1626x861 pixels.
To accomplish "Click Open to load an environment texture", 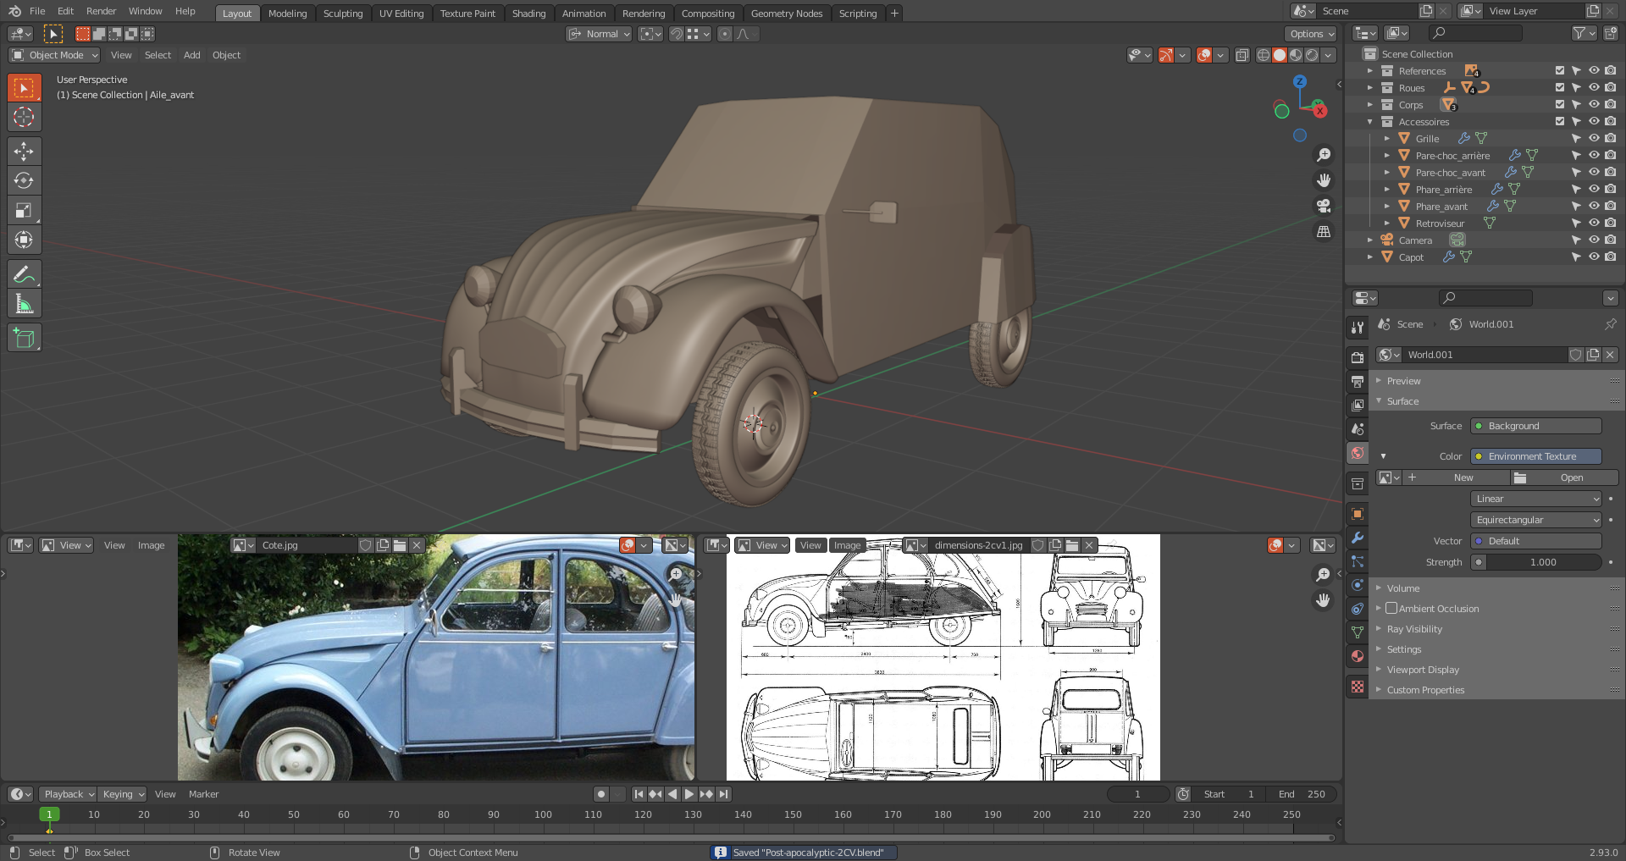I will pyautogui.click(x=1563, y=477).
